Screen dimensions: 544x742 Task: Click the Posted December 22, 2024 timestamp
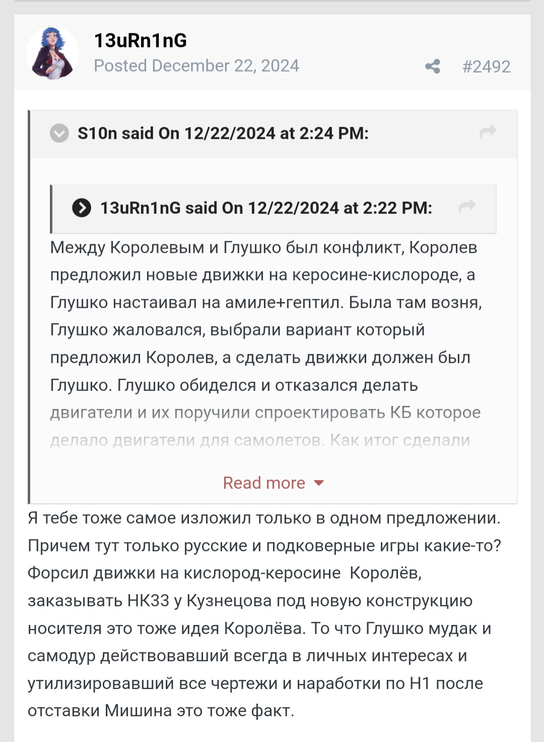196,66
